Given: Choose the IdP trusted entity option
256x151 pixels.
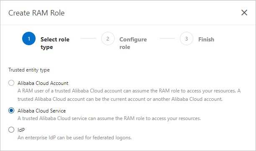Looking at the screenshot, I should click(11, 130).
